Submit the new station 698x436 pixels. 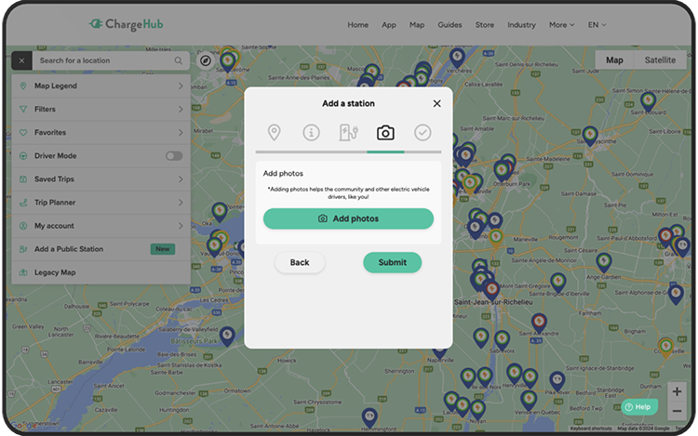[392, 262]
